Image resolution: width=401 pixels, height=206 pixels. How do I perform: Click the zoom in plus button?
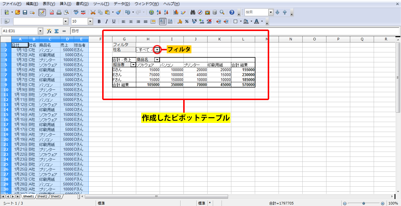click(383, 203)
